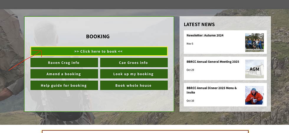Image resolution: width=289 pixels, height=133 pixels.
Task: Click the '>> Click here to book <<' button
Action: 99,51
